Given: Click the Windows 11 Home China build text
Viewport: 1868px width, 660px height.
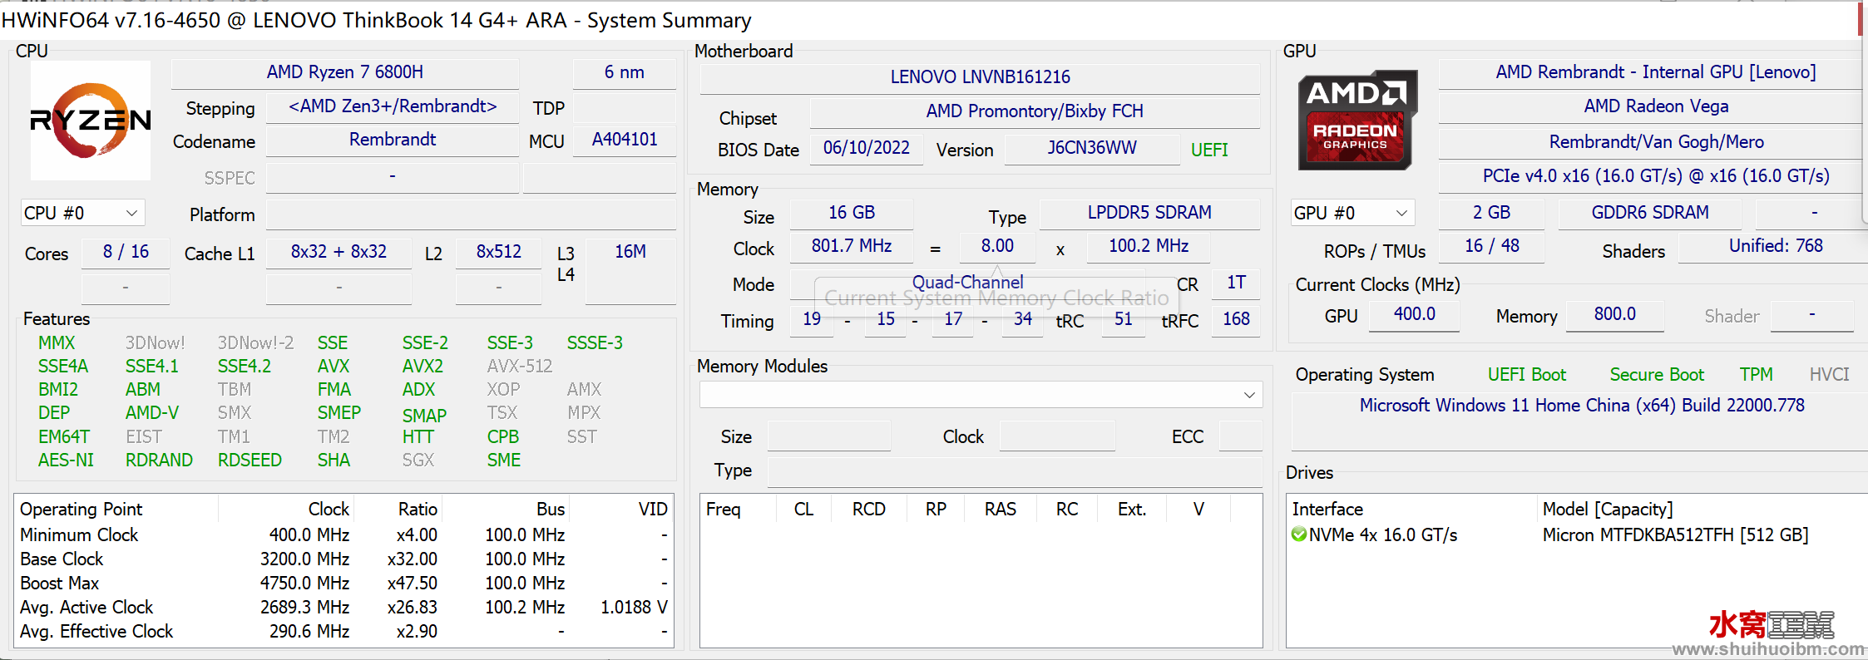Looking at the screenshot, I should pos(1582,406).
